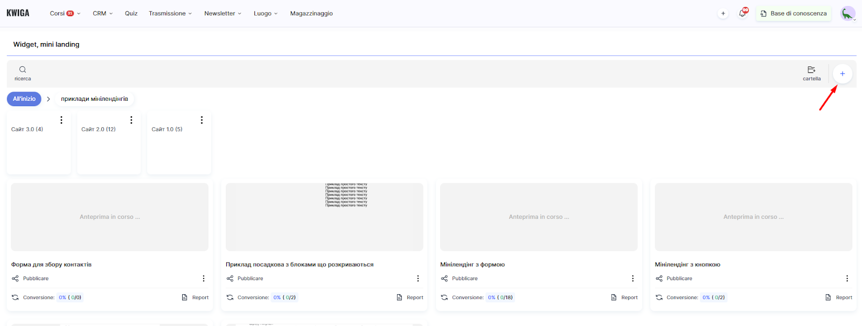Click the search magnifier icon labeled ricerca

point(23,70)
